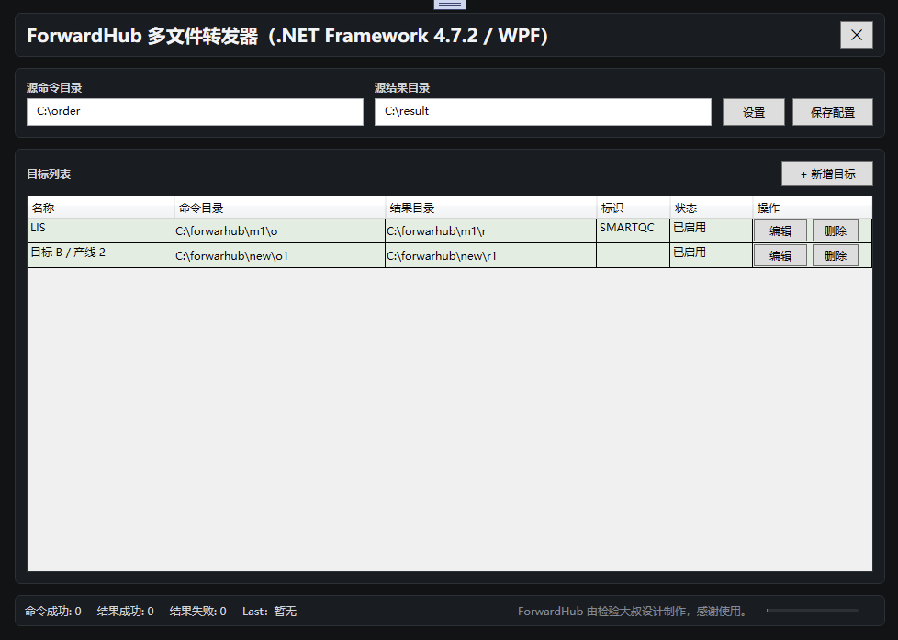The height and width of the screenshot is (640, 898).
Task: Delete the LIS target entry
Action: (x=835, y=230)
